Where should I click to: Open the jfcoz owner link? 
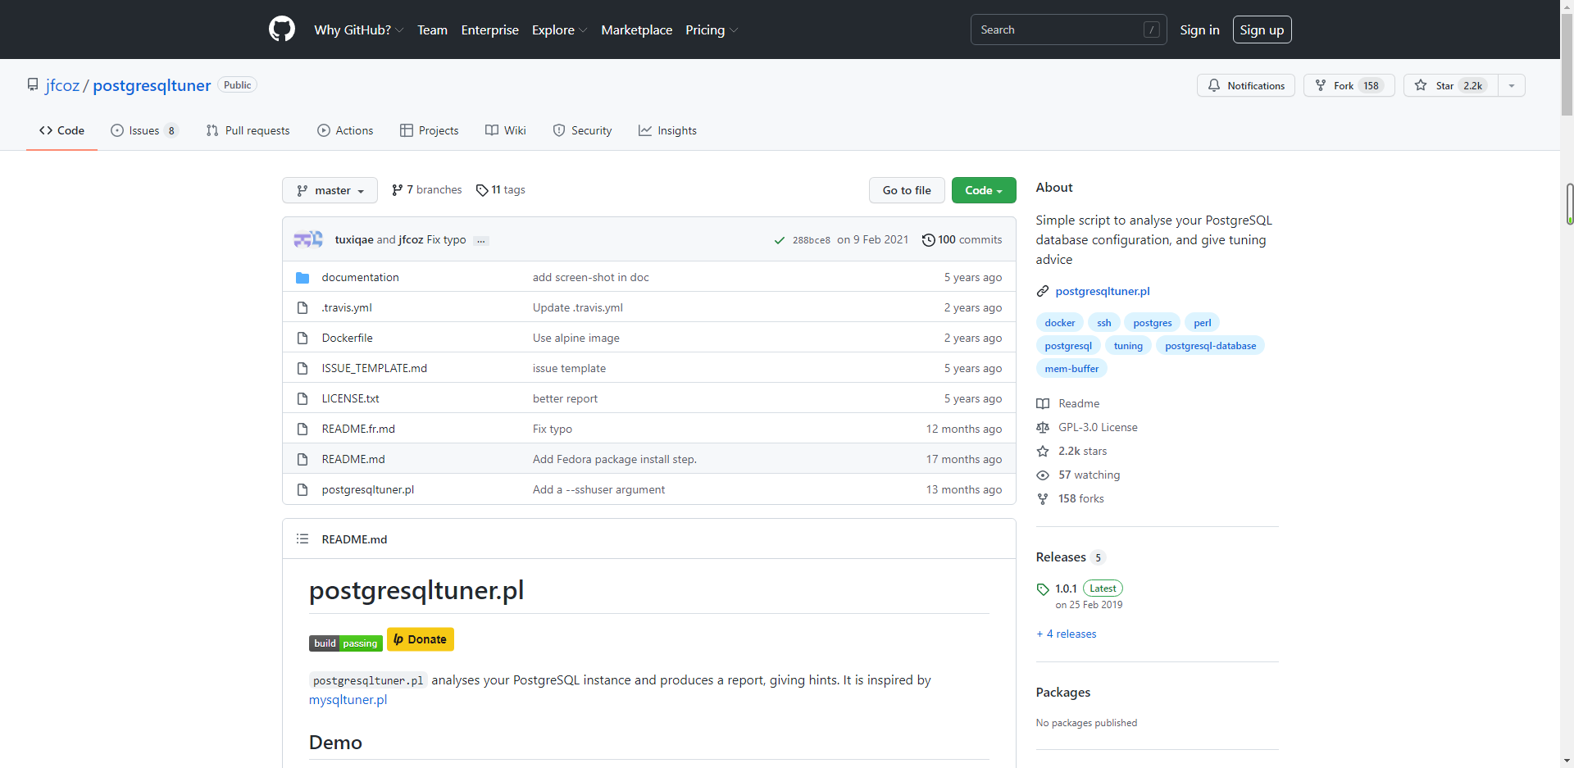[x=62, y=85]
